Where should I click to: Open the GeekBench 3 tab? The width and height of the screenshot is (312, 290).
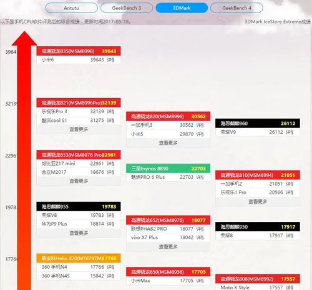point(127,8)
